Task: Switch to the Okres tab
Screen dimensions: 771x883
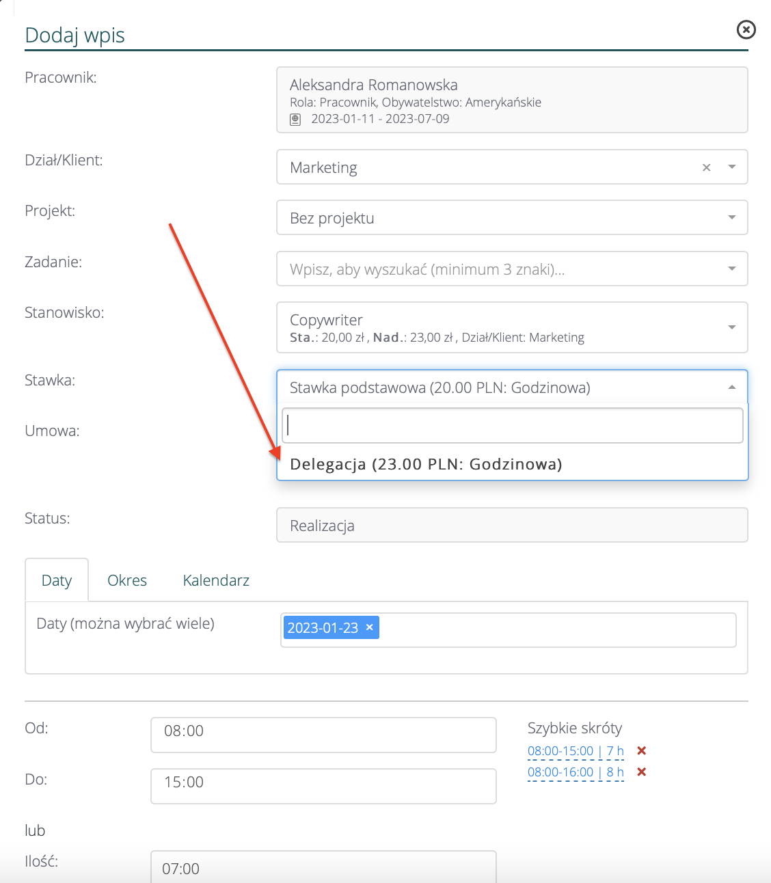Action: click(127, 580)
